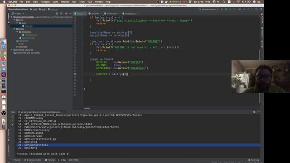
Task: Expand External Libraries node
Action: coord(11,50)
